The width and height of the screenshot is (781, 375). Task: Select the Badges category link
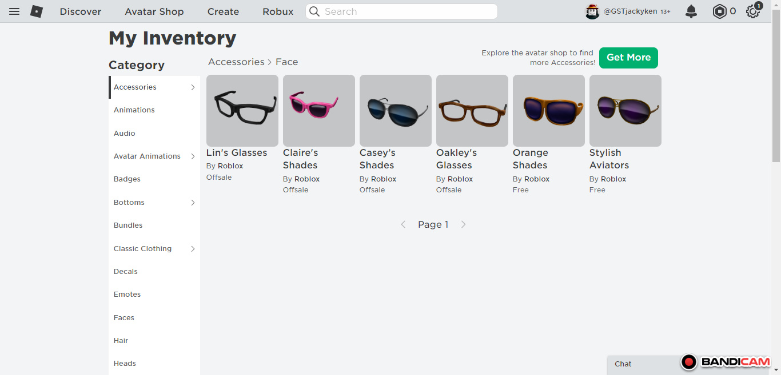[x=127, y=179]
